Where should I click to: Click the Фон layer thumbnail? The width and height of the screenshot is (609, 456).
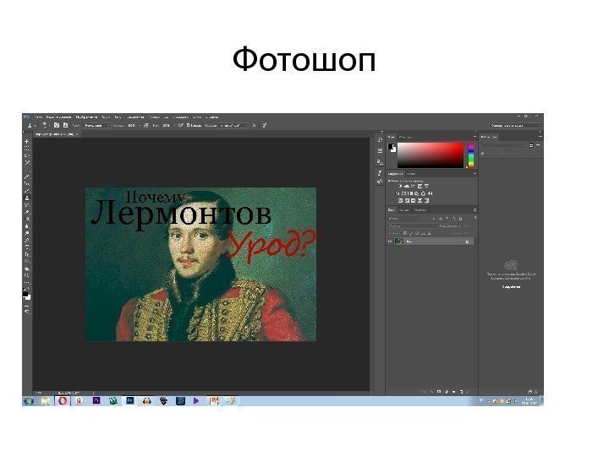click(399, 242)
